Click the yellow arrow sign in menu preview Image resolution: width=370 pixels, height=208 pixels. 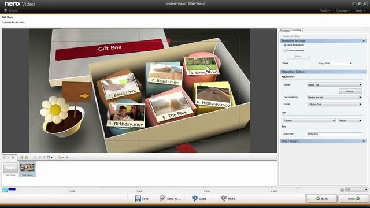pos(84,96)
